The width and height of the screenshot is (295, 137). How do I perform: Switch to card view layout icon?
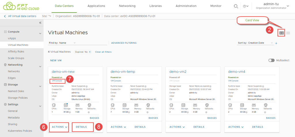(x=281, y=33)
